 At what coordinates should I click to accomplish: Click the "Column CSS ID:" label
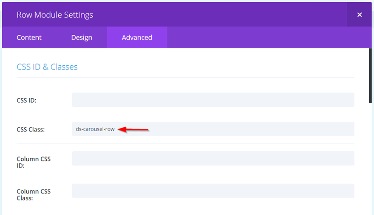coord(34,162)
